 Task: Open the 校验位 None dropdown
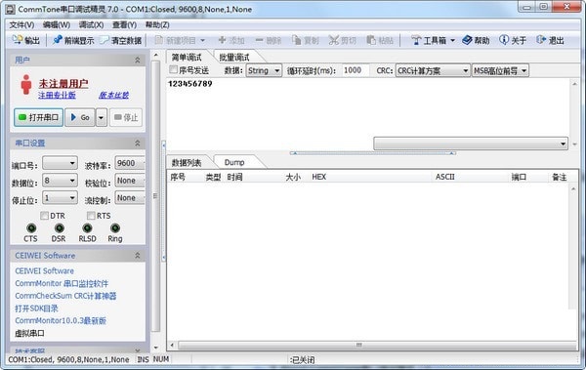pyautogui.click(x=130, y=181)
